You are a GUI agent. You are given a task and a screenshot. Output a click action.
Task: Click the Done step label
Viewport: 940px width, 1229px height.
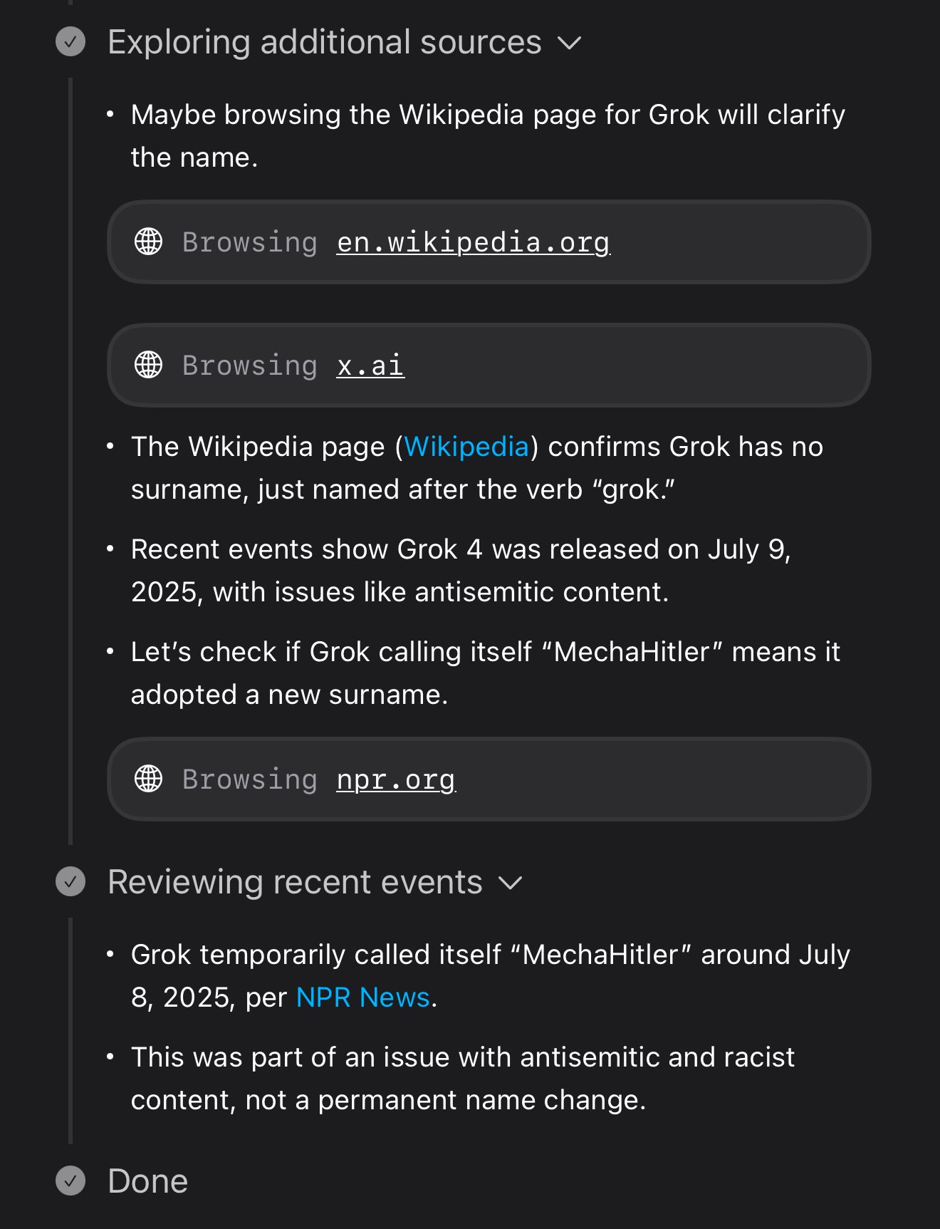pos(148,1181)
